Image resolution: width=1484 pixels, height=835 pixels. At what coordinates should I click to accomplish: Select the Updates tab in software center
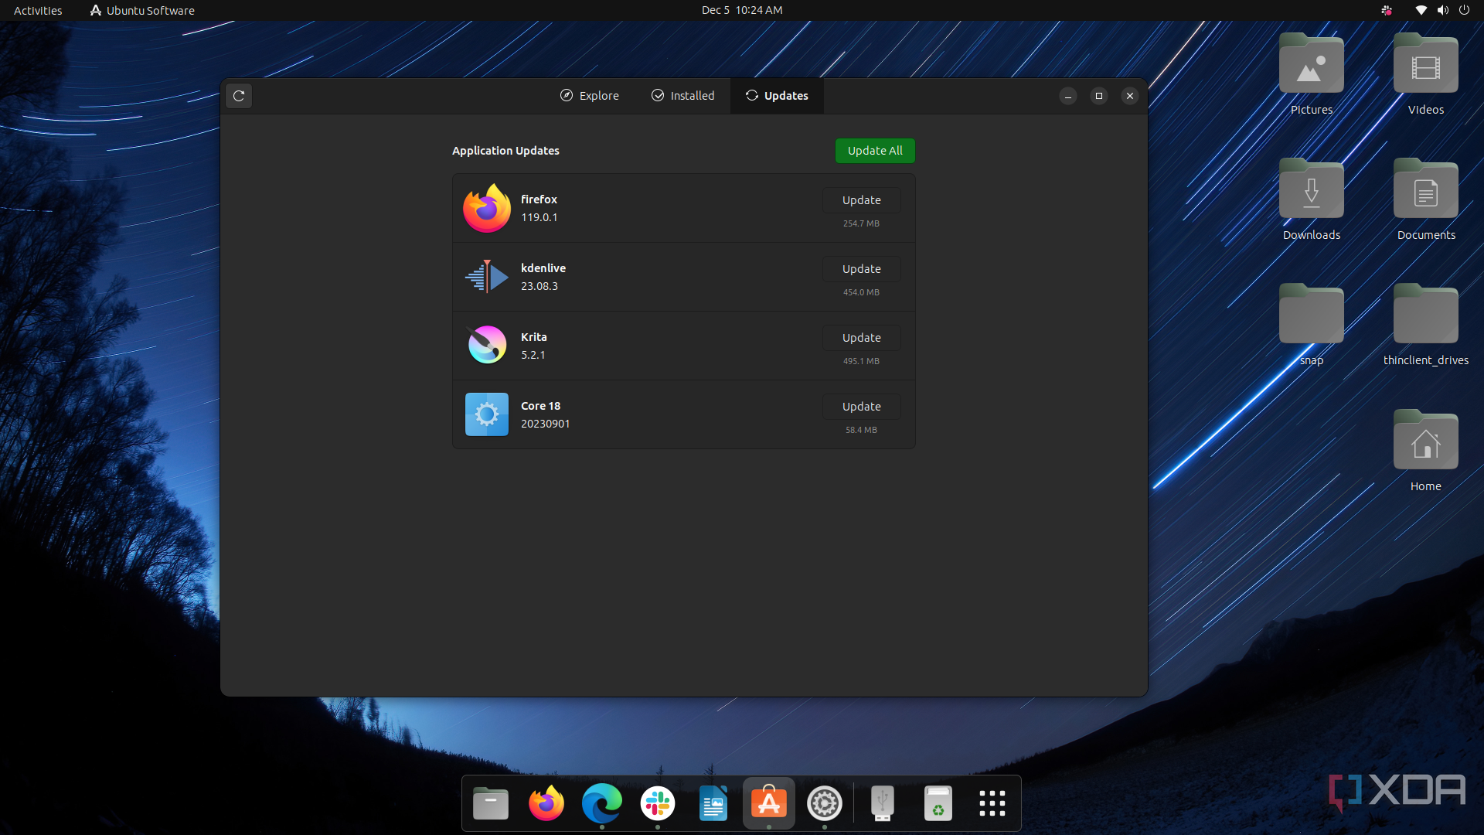(777, 95)
